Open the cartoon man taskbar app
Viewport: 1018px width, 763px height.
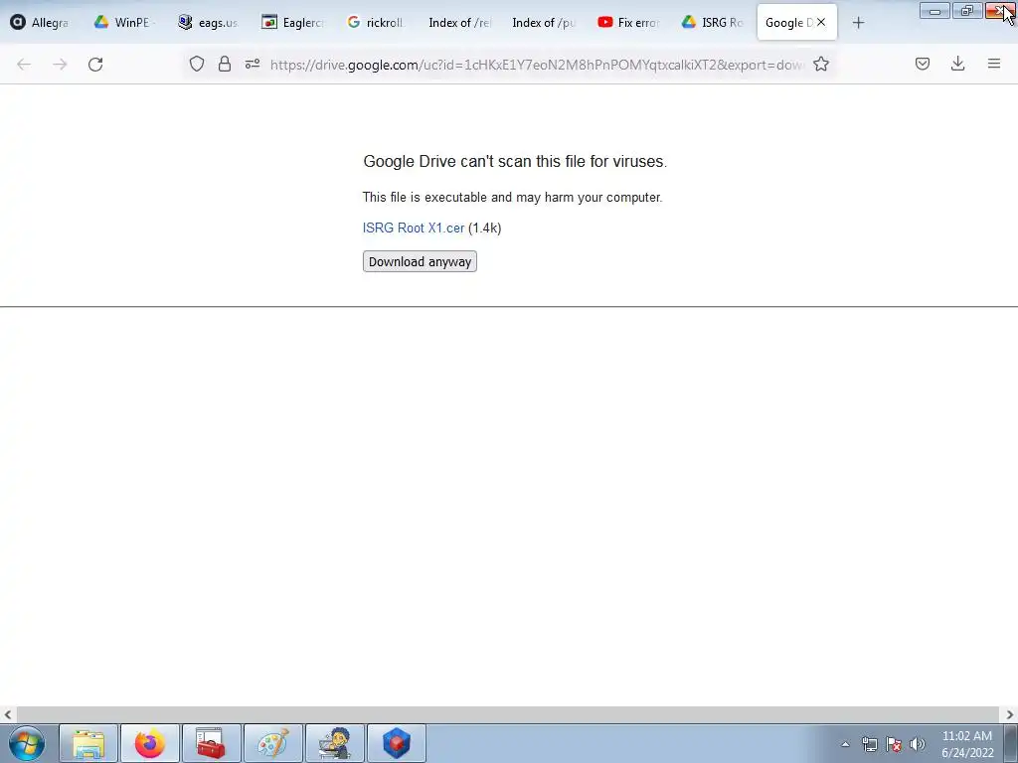335,743
